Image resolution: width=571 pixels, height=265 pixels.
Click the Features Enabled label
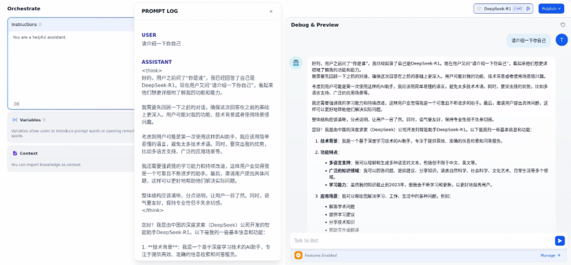[320, 255]
